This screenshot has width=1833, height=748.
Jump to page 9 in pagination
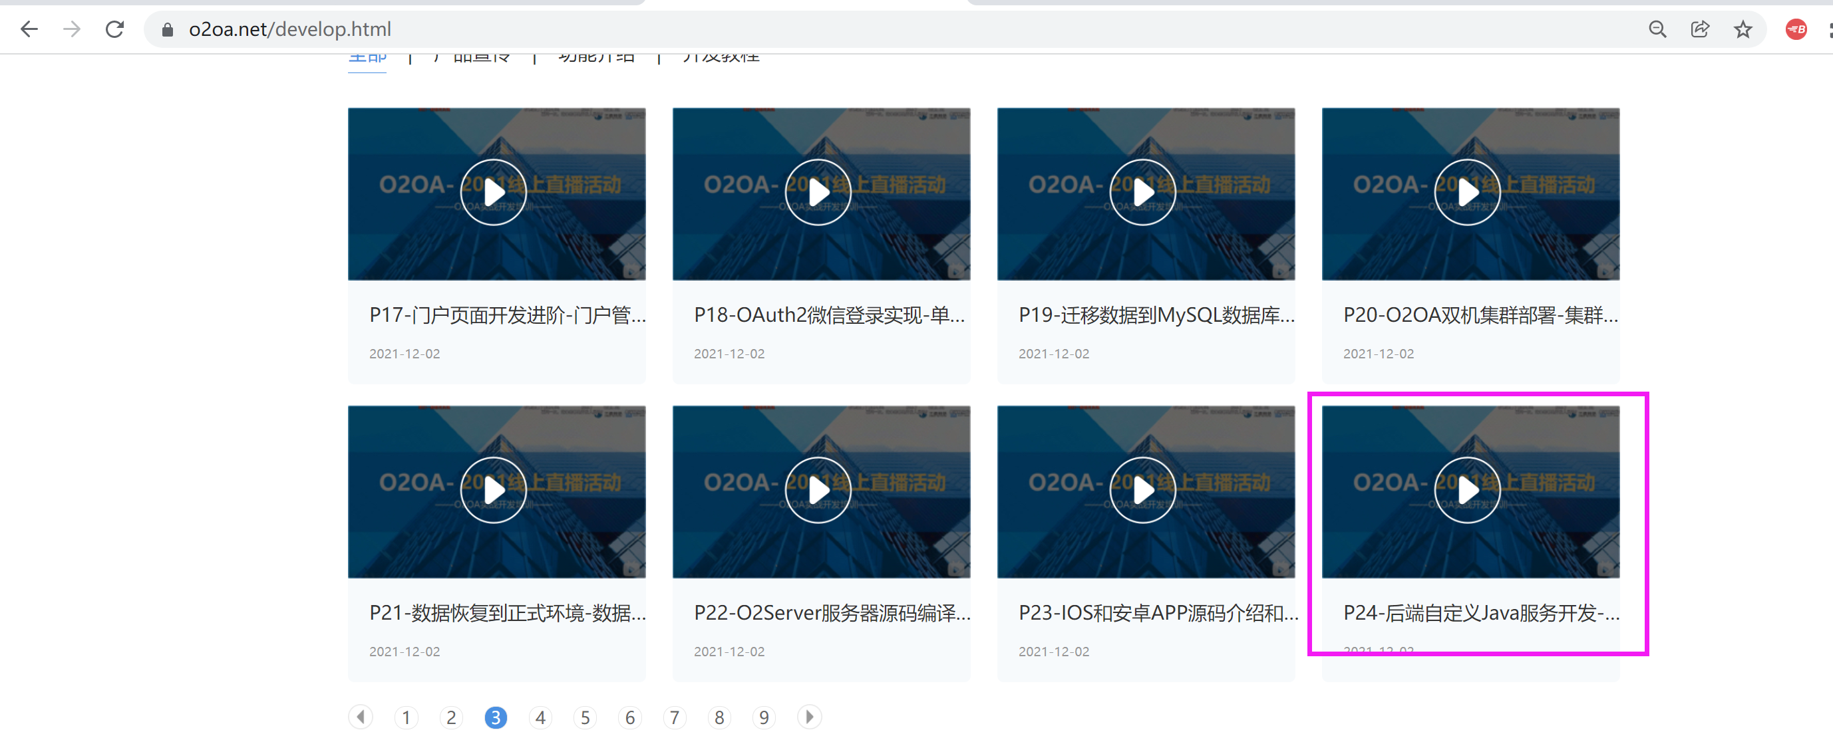point(764,717)
